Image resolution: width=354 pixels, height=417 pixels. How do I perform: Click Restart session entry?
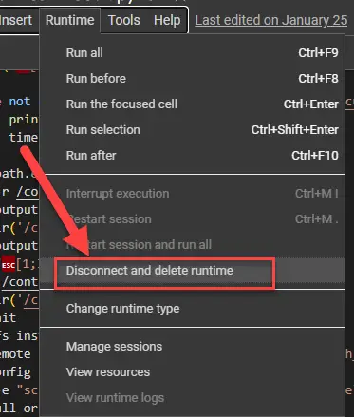click(x=192, y=219)
